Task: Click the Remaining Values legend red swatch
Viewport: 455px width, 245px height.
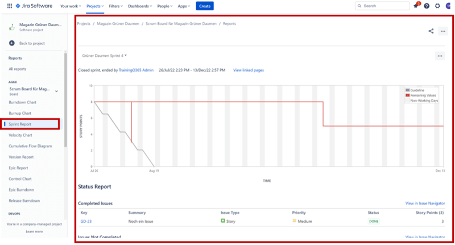Action: point(407,95)
